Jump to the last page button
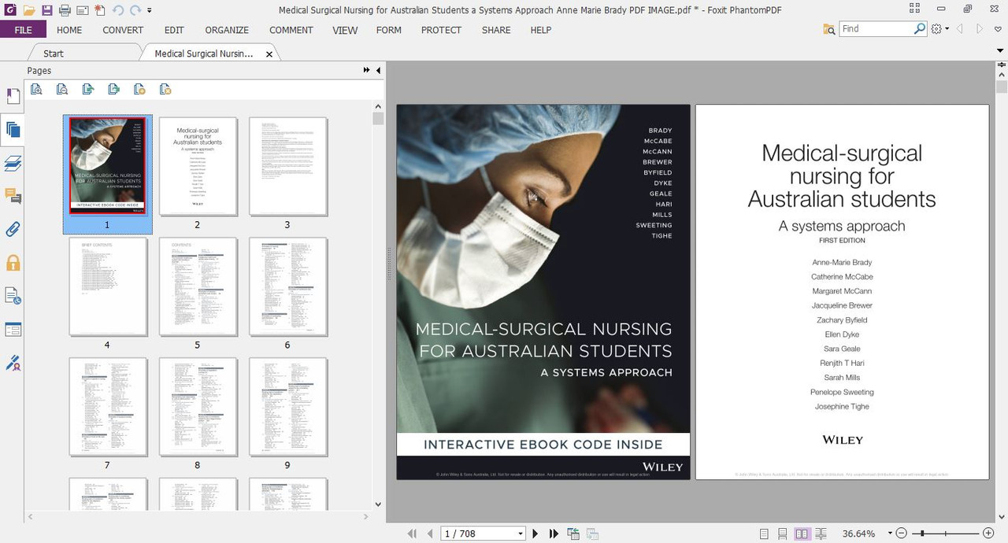This screenshot has height=543, width=1008. pos(554,534)
